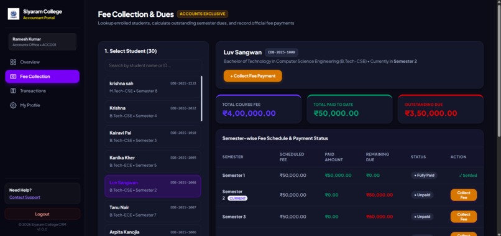The width and height of the screenshot is (501, 236).
Task: Click the Select Student (30) heading
Action: click(x=131, y=51)
